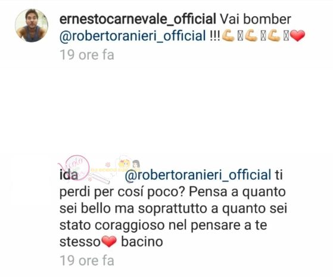The width and height of the screenshot is (333, 277).
Task: Click the word bacino in ida's comment
Action: point(142,242)
